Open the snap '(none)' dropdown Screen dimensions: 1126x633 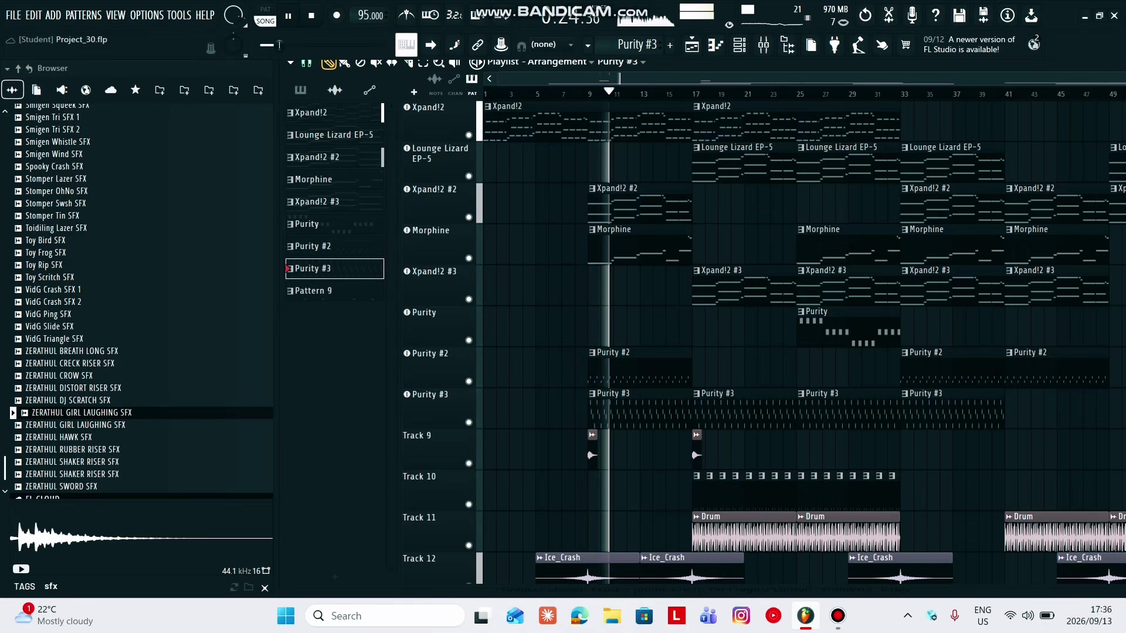(551, 45)
